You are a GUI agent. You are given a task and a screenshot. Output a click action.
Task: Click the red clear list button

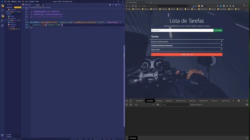point(187,54)
